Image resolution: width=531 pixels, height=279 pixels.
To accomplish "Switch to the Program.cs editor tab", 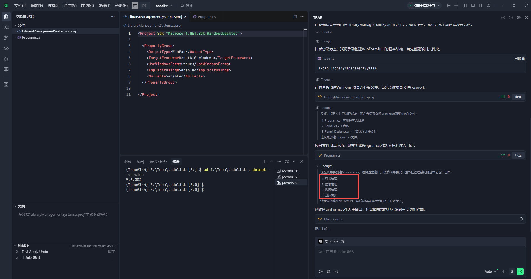I will (206, 17).
